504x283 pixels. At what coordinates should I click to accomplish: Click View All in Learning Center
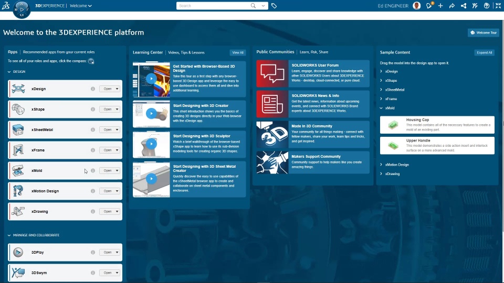pos(238,52)
